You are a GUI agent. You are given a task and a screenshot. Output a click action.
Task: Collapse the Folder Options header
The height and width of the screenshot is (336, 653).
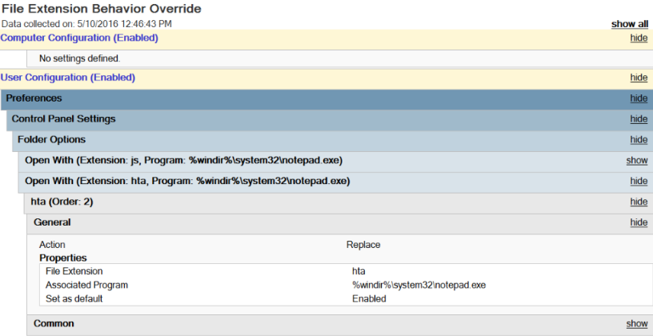pos(51,139)
